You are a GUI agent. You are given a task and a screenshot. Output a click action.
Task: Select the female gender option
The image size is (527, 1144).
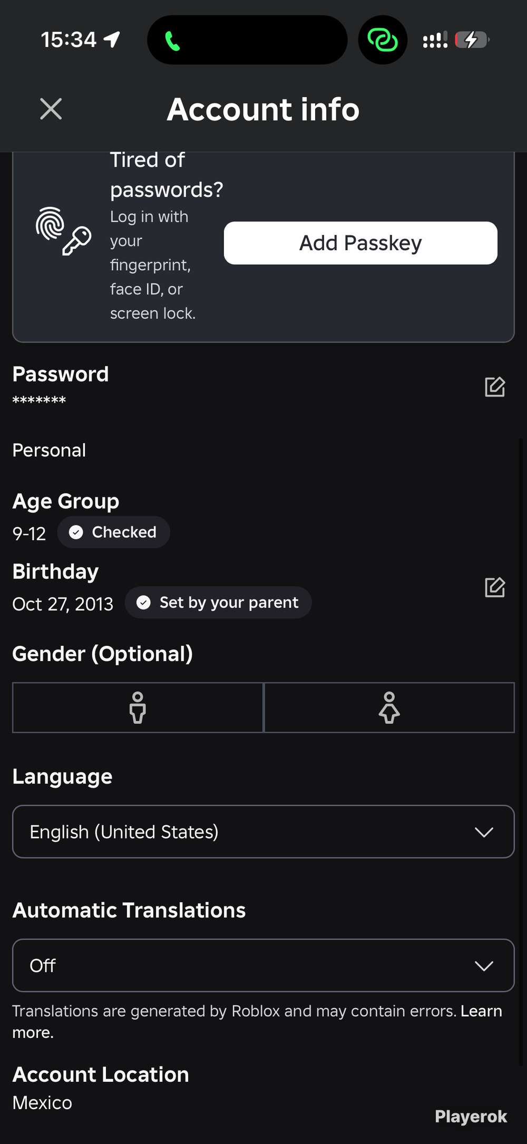pyautogui.click(x=389, y=708)
